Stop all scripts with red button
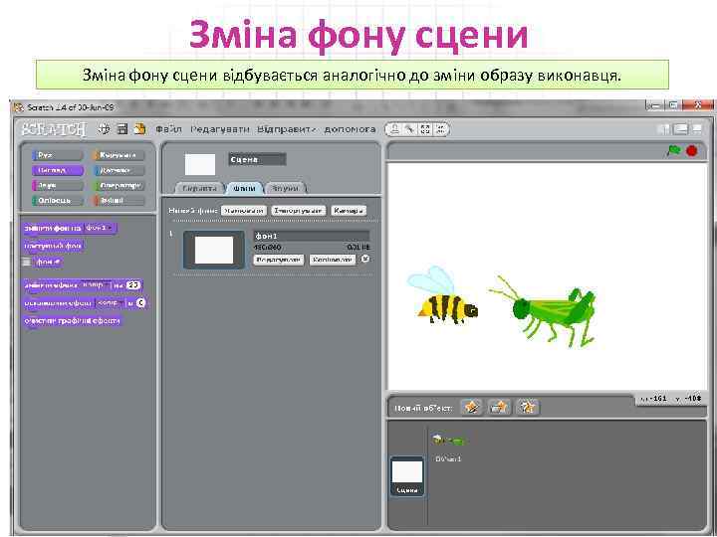The height and width of the screenshot is (537, 717). pos(692,151)
